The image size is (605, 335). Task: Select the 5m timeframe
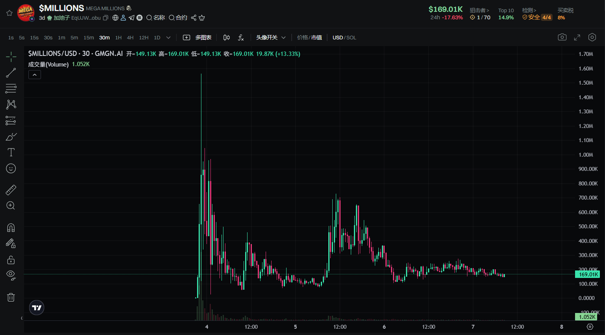click(x=74, y=38)
